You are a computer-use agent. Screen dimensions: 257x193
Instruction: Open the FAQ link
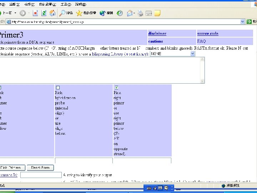[x=201, y=41]
